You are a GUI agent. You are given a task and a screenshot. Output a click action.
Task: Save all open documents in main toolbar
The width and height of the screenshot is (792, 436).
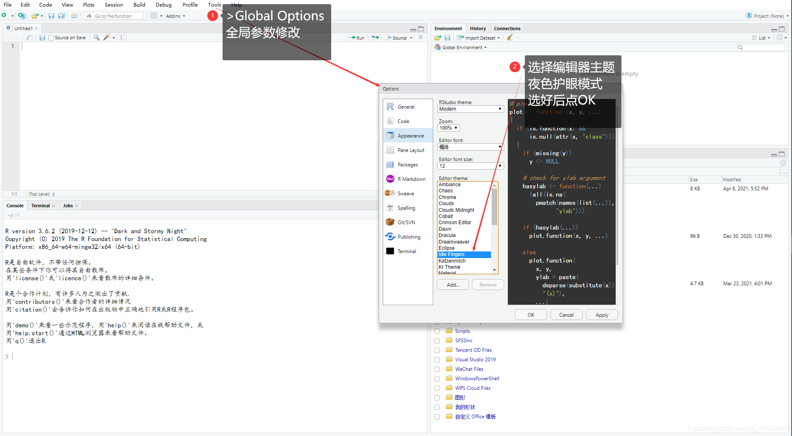[62, 16]
